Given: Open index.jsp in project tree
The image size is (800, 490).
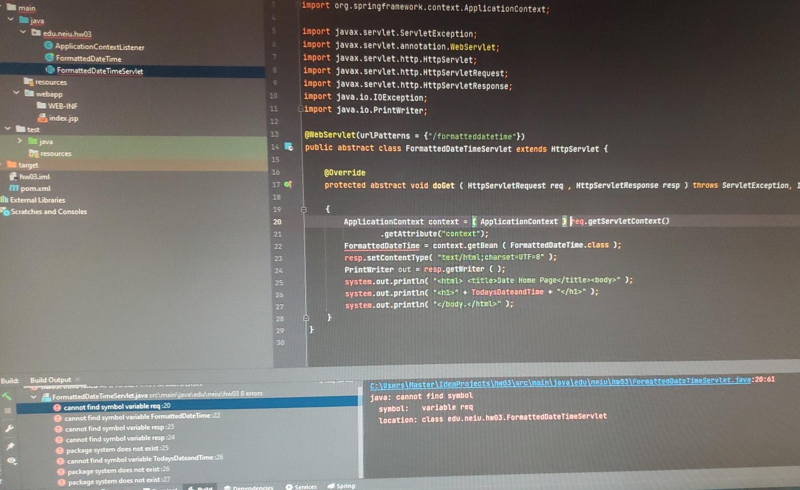Looking at the screenshot, I should [64, 118].
